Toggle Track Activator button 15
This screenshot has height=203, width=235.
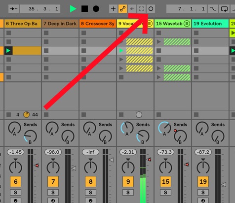[x=165, y=182]
